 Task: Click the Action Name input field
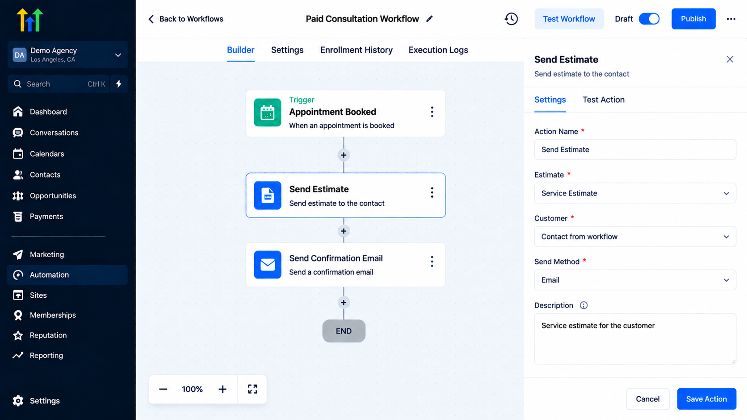pos(635,150)
